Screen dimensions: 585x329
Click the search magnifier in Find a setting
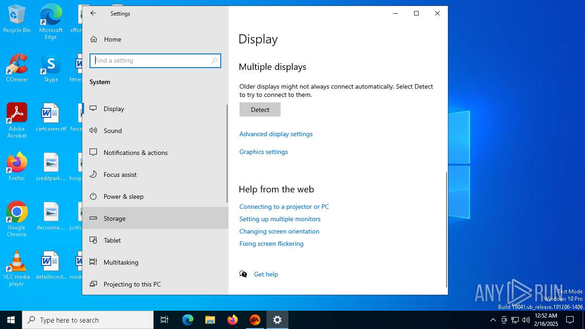(x=214, y=60)
